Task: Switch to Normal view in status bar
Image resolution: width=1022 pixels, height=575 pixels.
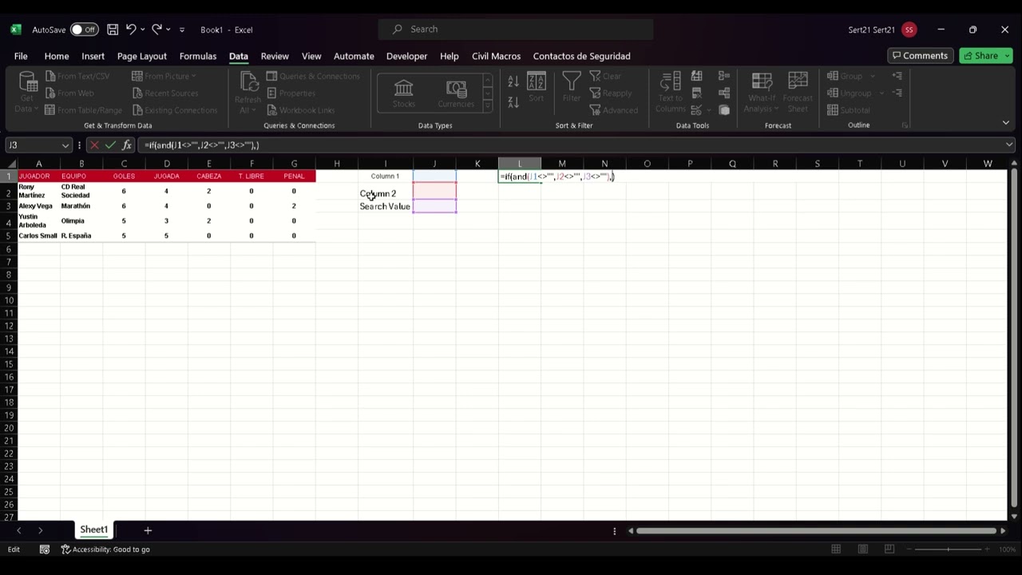Action: 836,549
